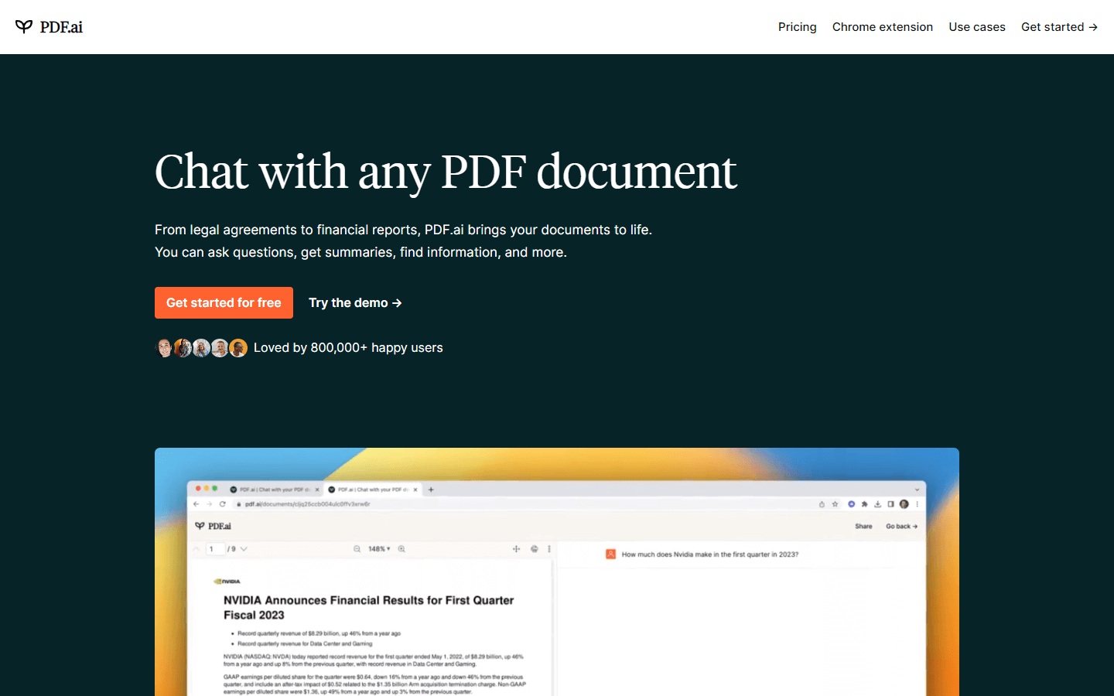Click the download icon in demo browser toolbar
This screenshot has width=1114, height=696.
pos(877,504)
